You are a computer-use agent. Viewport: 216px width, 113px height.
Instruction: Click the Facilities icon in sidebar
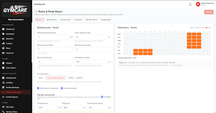[x=3, y=83]
